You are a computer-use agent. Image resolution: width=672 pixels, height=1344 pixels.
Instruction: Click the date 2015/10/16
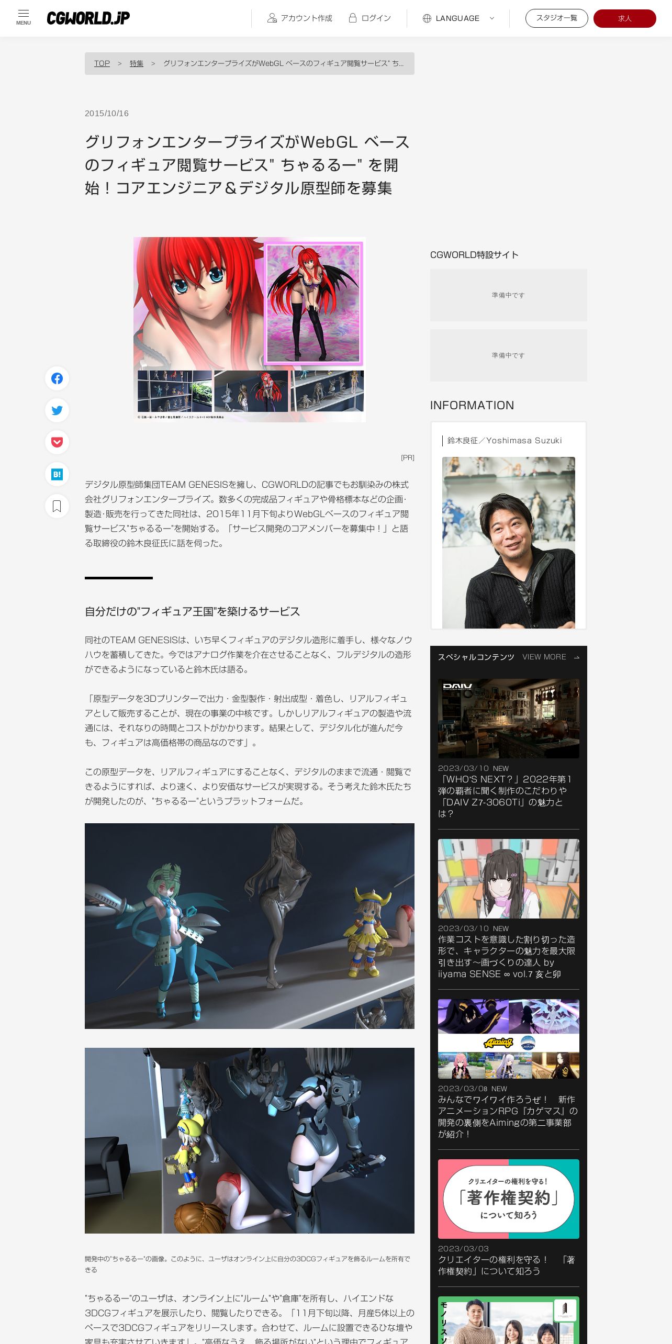(107, 114)
